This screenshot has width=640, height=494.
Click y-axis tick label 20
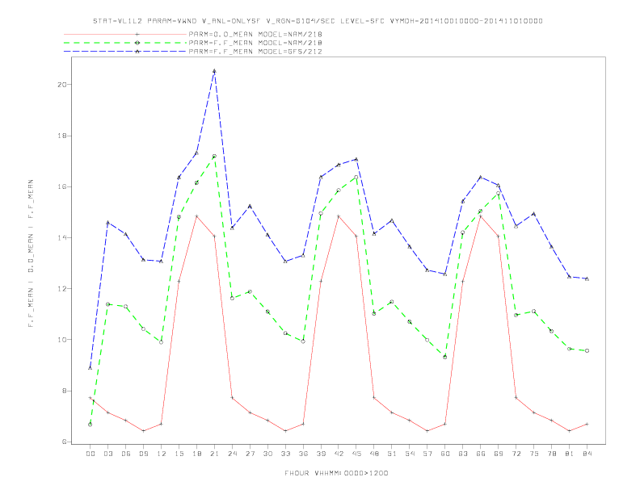point(61,85)
